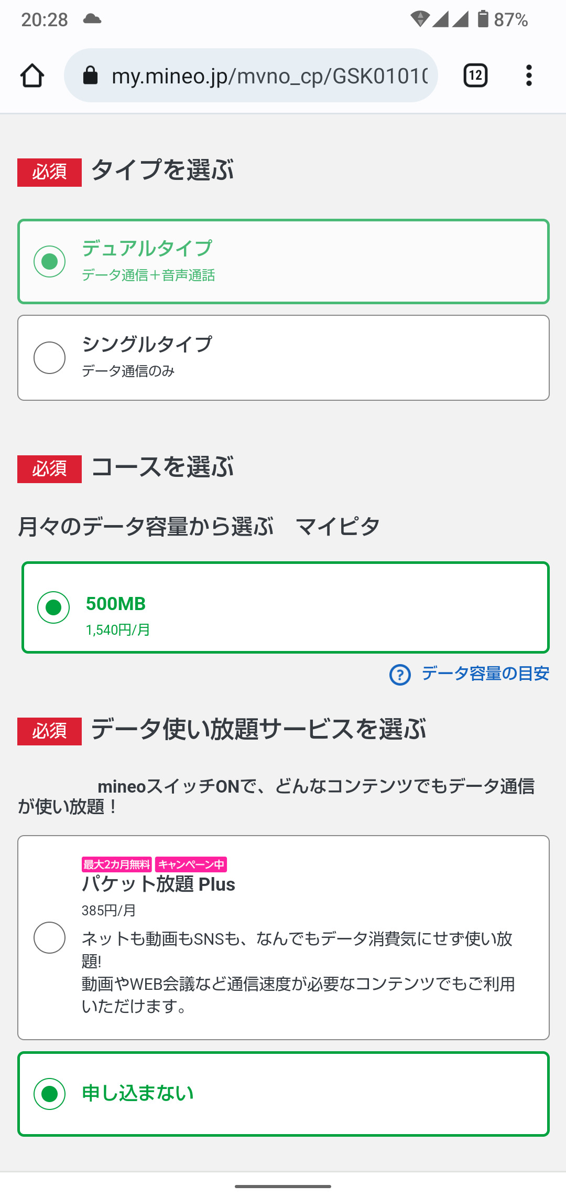The width and height of the screenshot is (566, 1196).
Task: Select the 申し込まない radio option
Action: 50,1094
